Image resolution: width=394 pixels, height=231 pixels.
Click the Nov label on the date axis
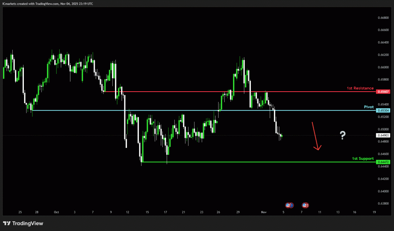[x=264, y=212]
